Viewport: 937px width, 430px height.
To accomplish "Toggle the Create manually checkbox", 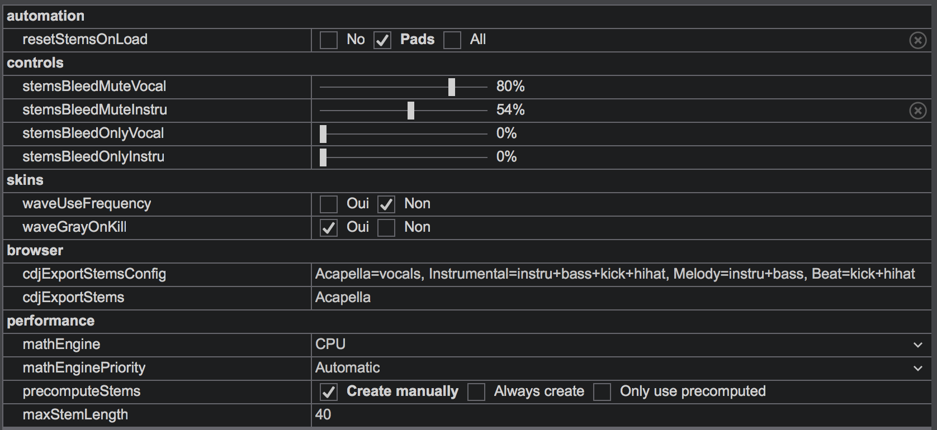I will (x=329, y=392).
